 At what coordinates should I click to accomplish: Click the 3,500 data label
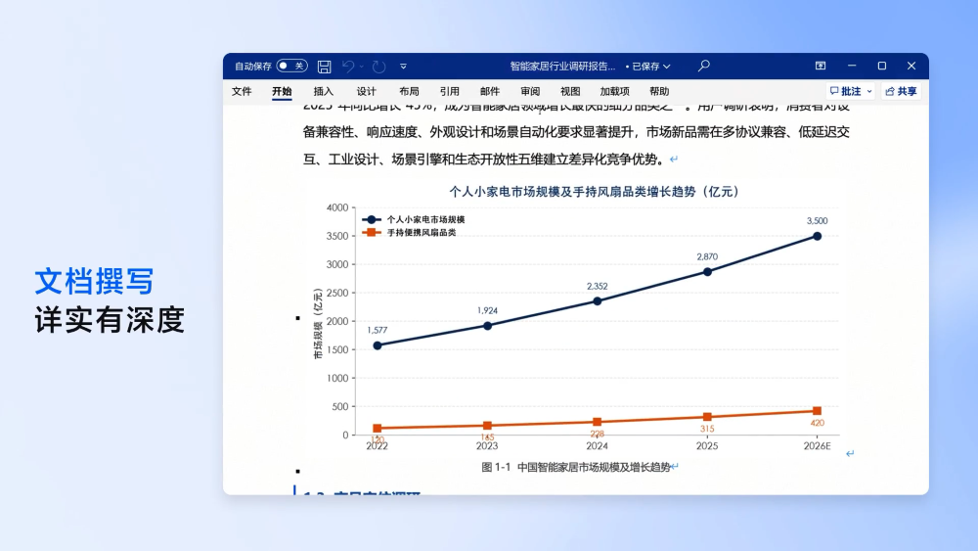[x=817, y=221]
